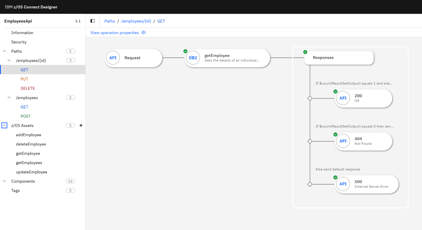This screenshot has width=422, height=230.
Task: Collapse the z/OS Assets section chevron
Action: click(x=4, y=125)
